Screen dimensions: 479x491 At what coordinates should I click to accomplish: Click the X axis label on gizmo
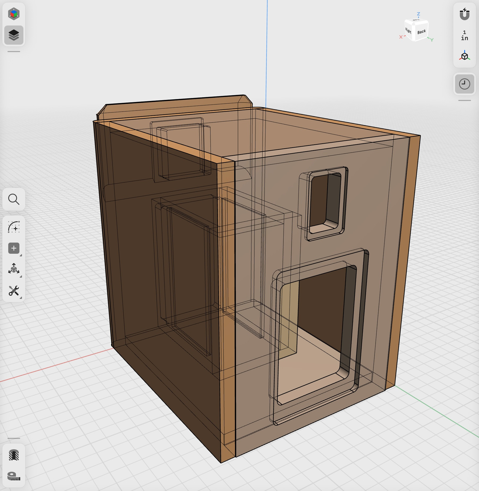click(x=401, y=37)
